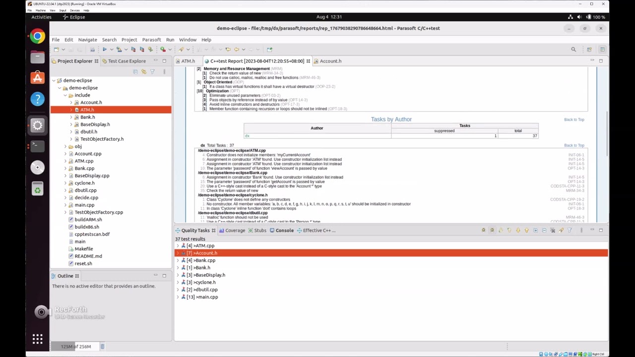This screenshot has width=635, height=357.
Task: Open the clock/date in the top bar
Action: [329, 17]
